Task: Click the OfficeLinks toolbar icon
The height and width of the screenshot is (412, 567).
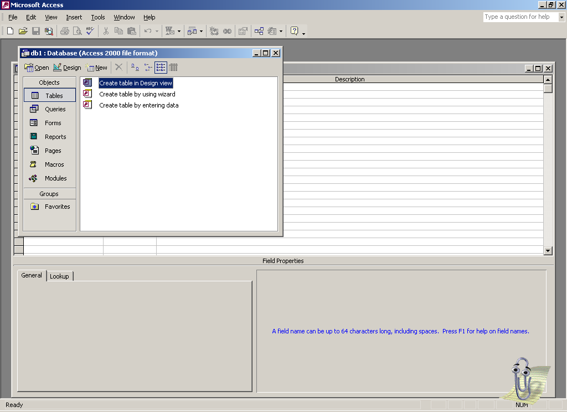Action: (170, 31)
